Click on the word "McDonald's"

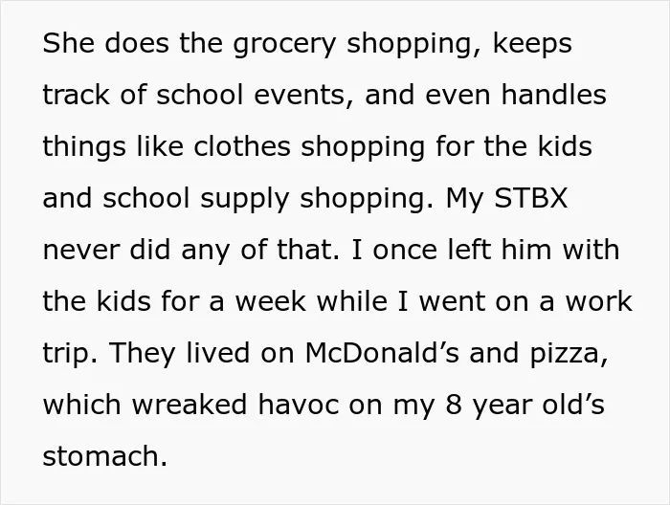382,353
